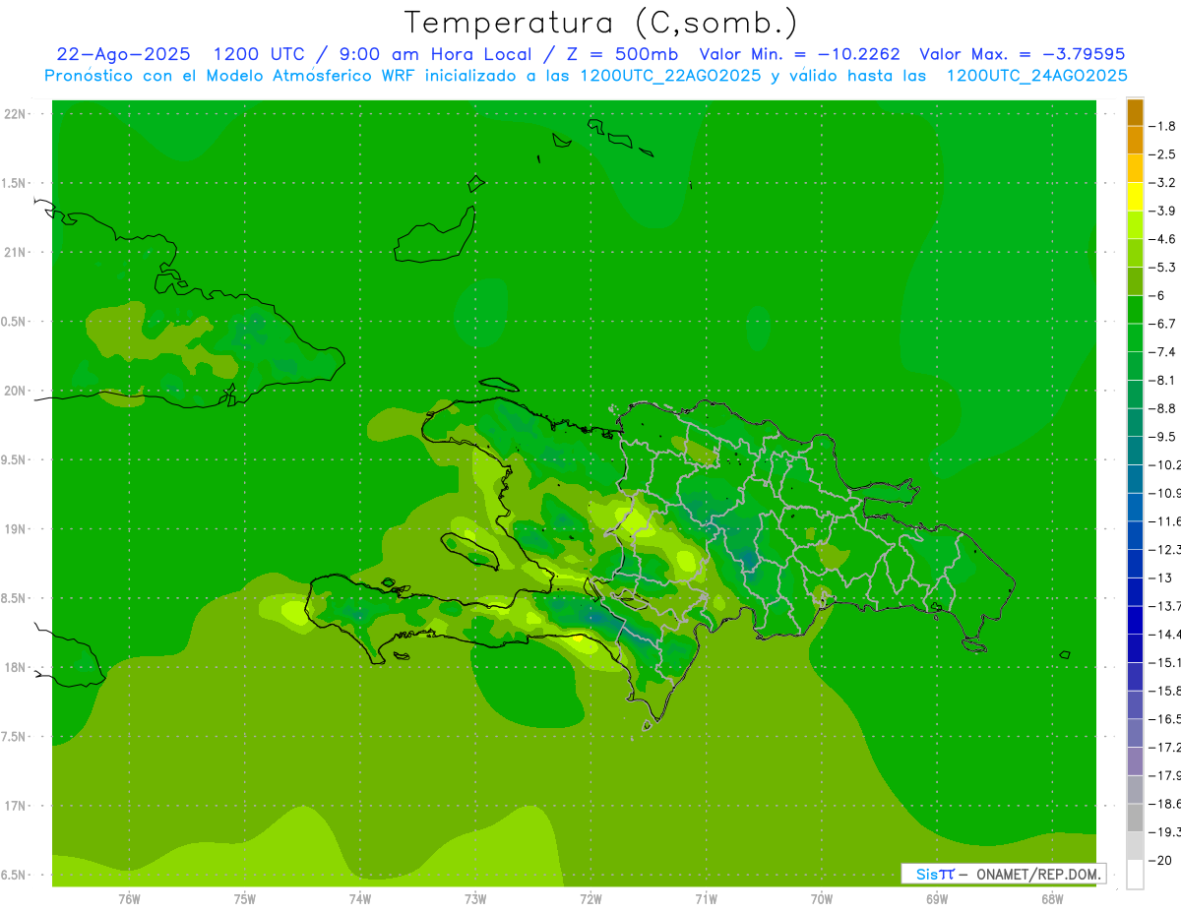Click the top orange-brown legend swatch above -1.8
Image resolution: width=1181 pixels, height=912 pixels.
[x=1135, y=113]
